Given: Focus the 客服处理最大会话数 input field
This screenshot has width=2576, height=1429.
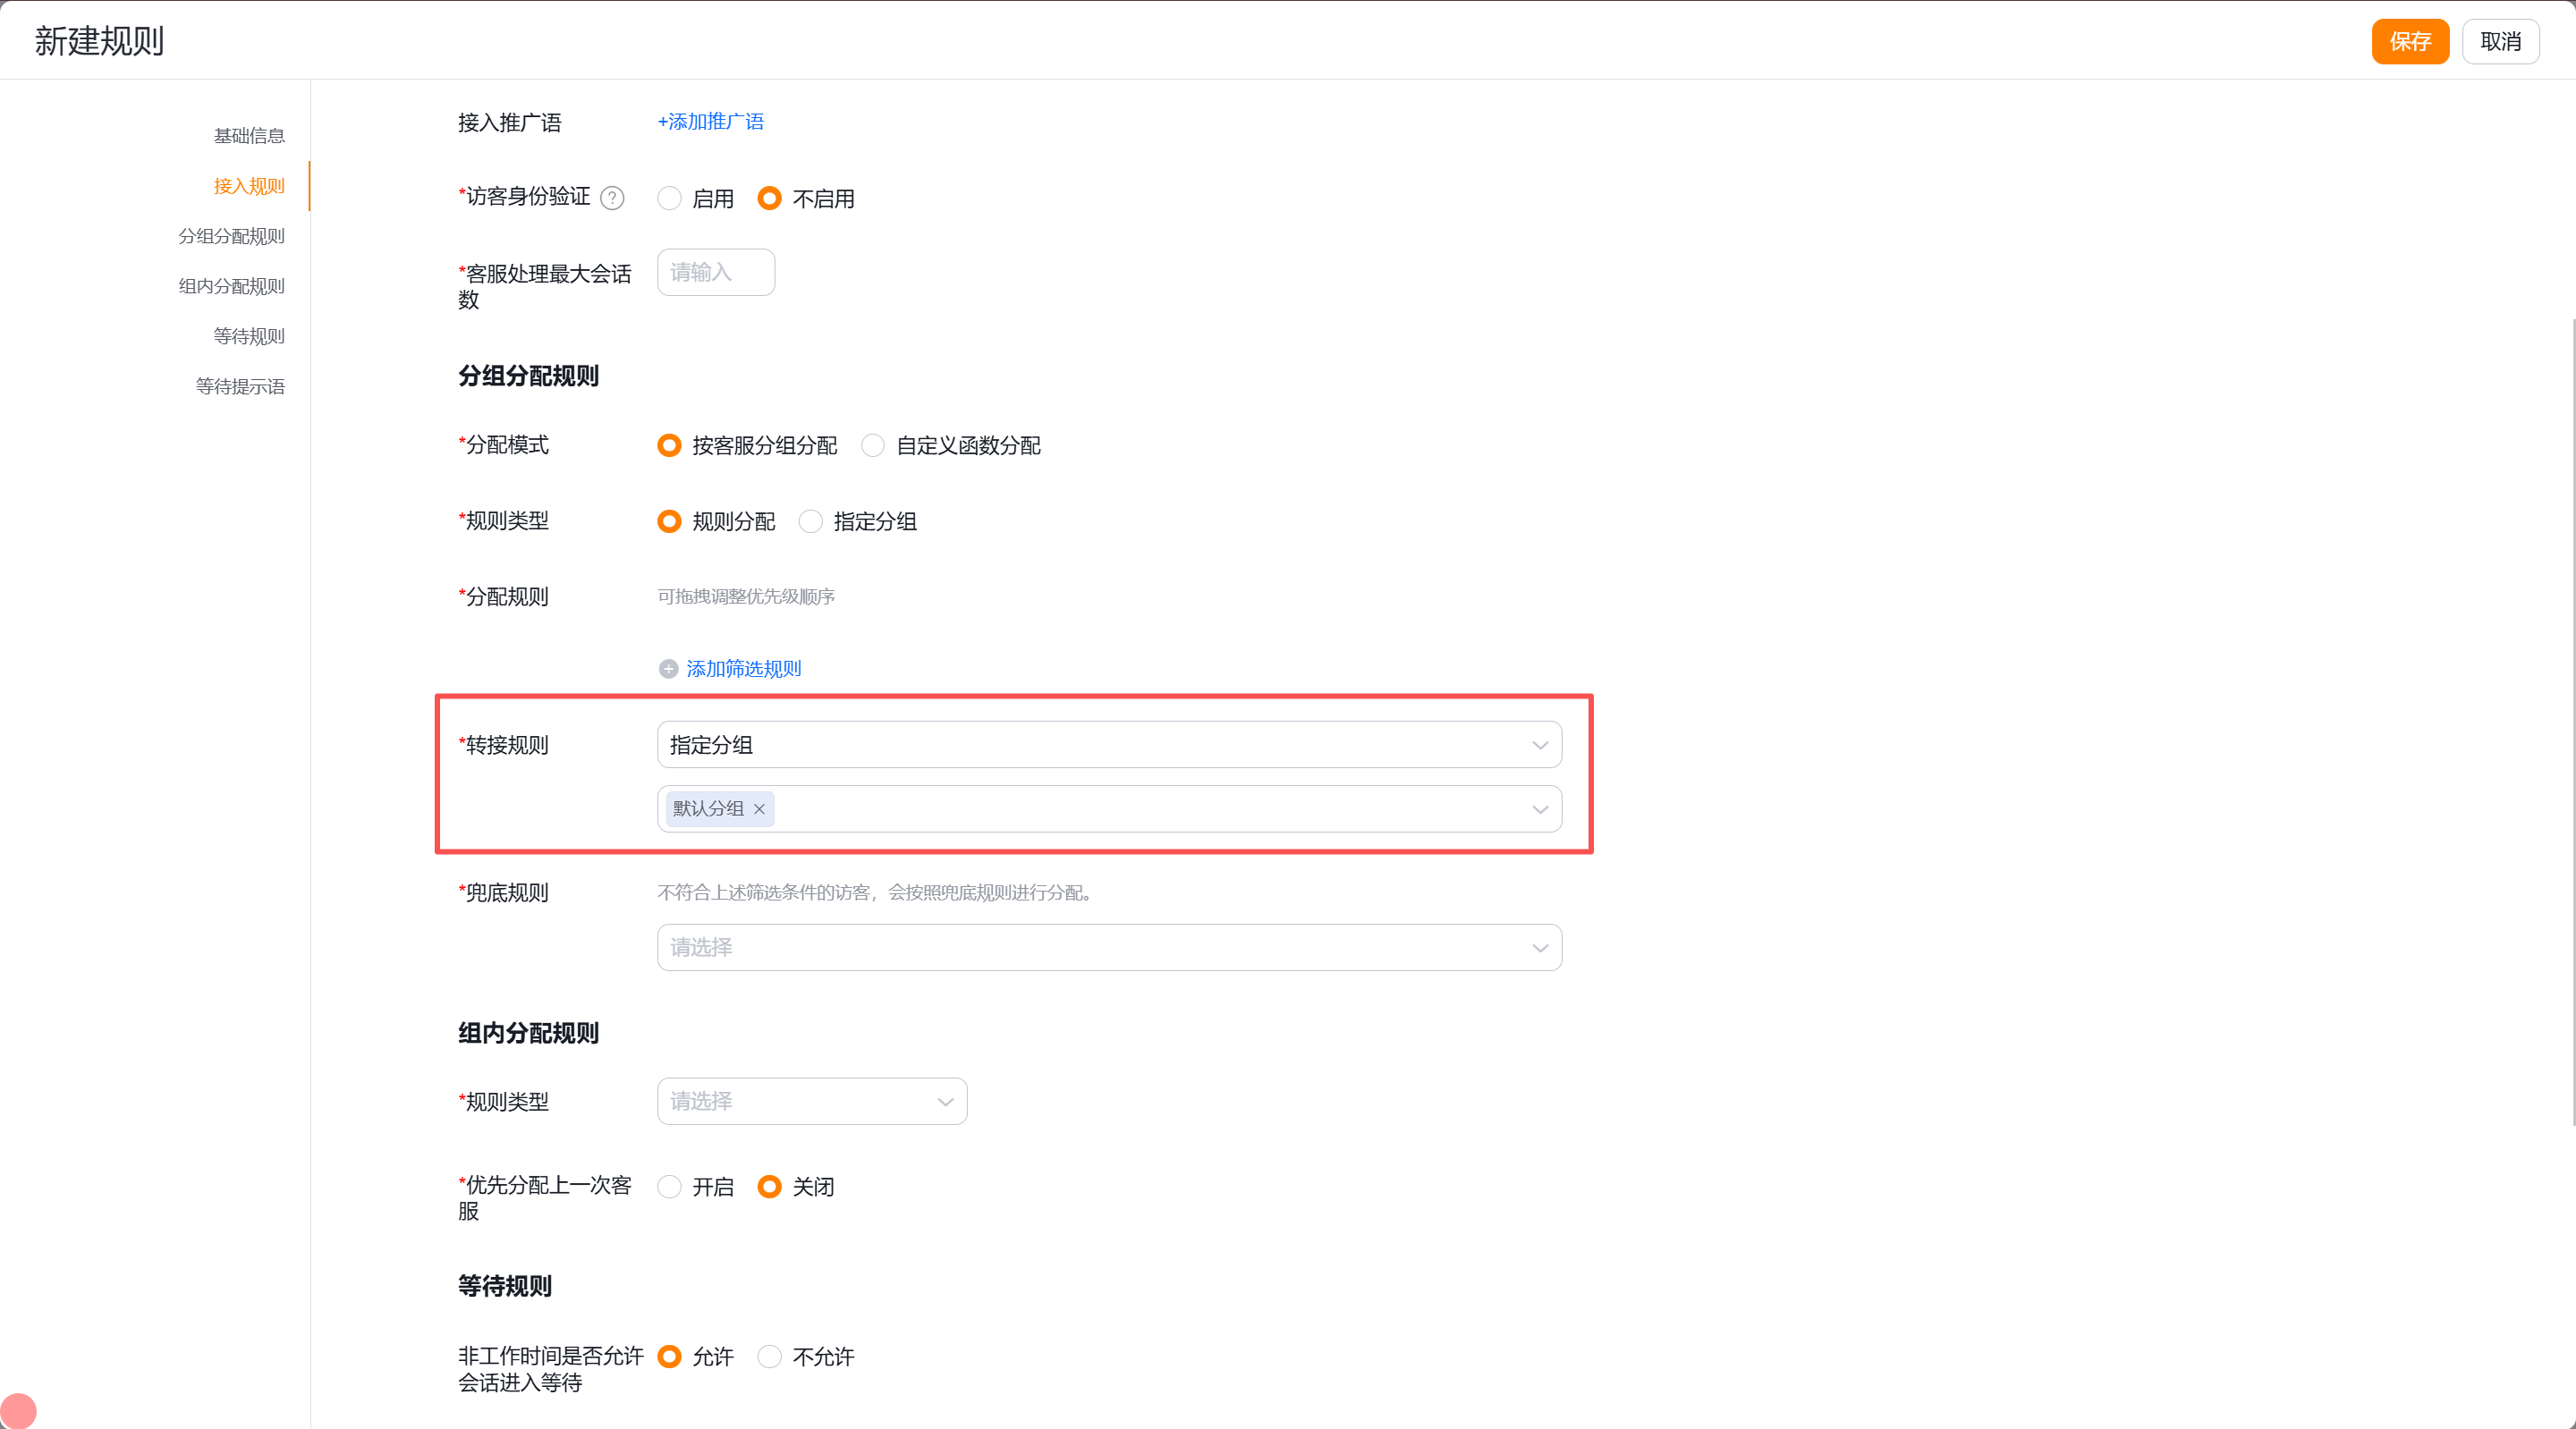Looking at the screenshot, I should pyautogui.click(x=716, y=272).
